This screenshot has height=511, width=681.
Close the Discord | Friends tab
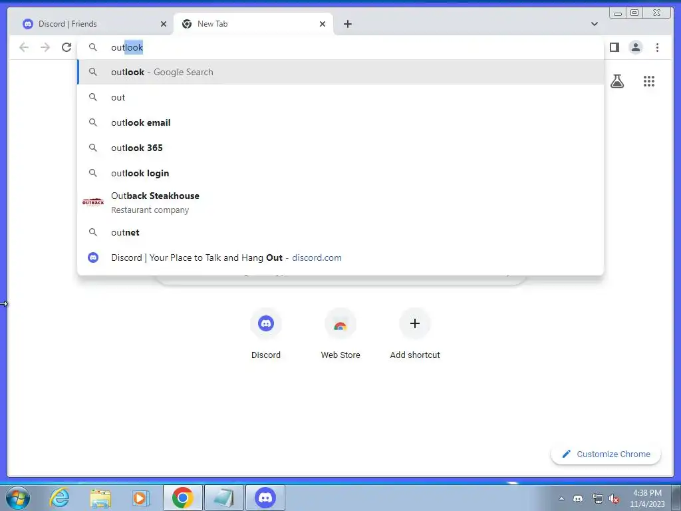tap(164, 24)
